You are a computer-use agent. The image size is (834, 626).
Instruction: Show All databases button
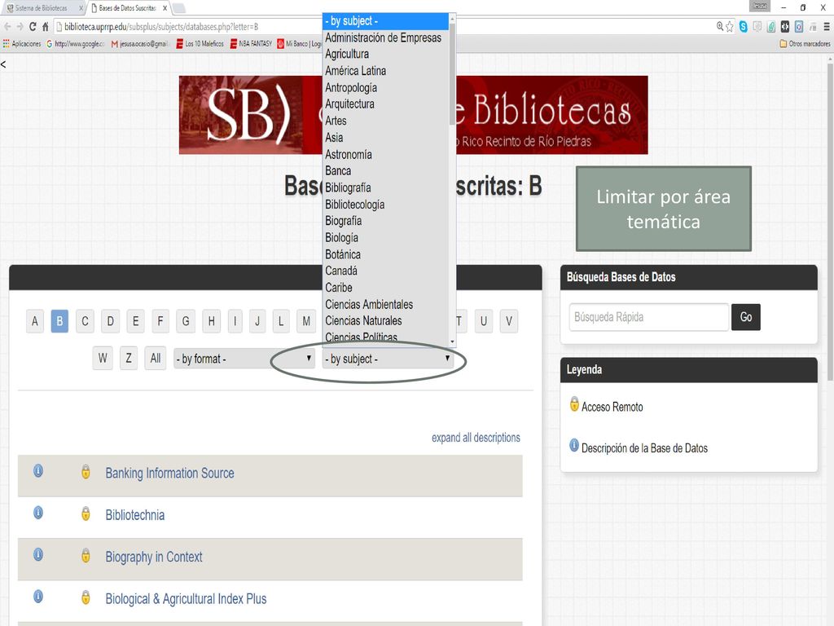(x=156, y=359)
